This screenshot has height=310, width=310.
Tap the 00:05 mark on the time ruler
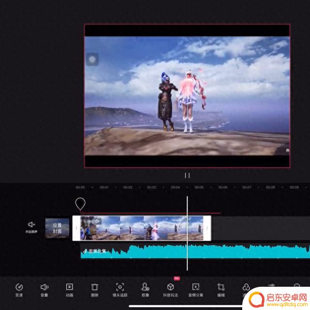pyautogui.click(x=199, y=187)
